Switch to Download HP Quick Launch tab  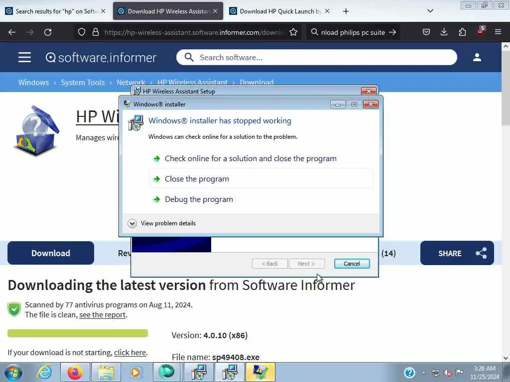(279, 11)
